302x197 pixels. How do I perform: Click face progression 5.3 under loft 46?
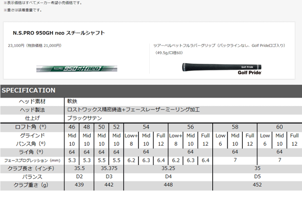click(x=72, y=160)
